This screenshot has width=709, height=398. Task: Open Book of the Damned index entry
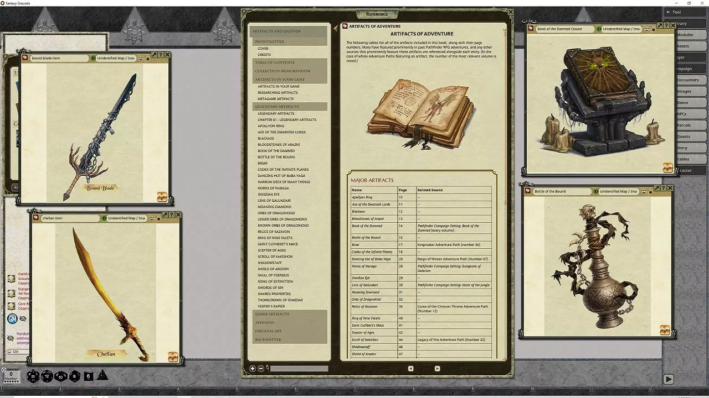click(x=276, y=151)
